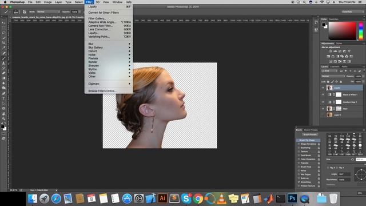Switch to the Channels tab
Screen dimensions: 366x206
tap(335, 66)
